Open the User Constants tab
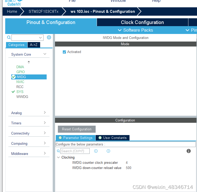 click(x=113, y=138)
